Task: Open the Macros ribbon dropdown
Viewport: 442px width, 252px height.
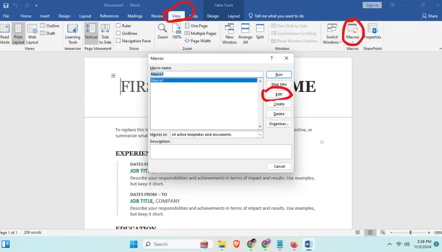Action: (x=353, y=34)
